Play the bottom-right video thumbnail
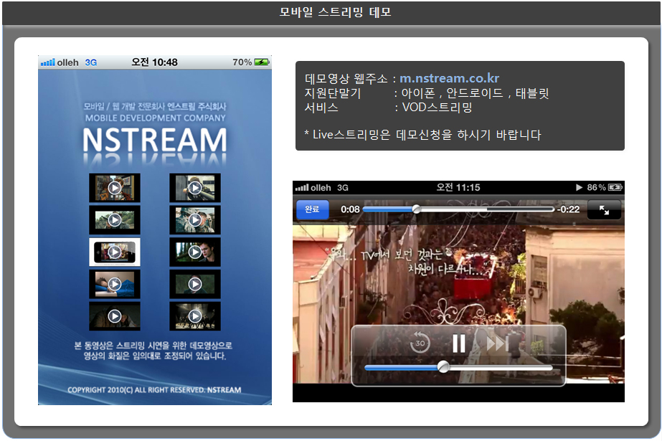 (x=195, y=316)
